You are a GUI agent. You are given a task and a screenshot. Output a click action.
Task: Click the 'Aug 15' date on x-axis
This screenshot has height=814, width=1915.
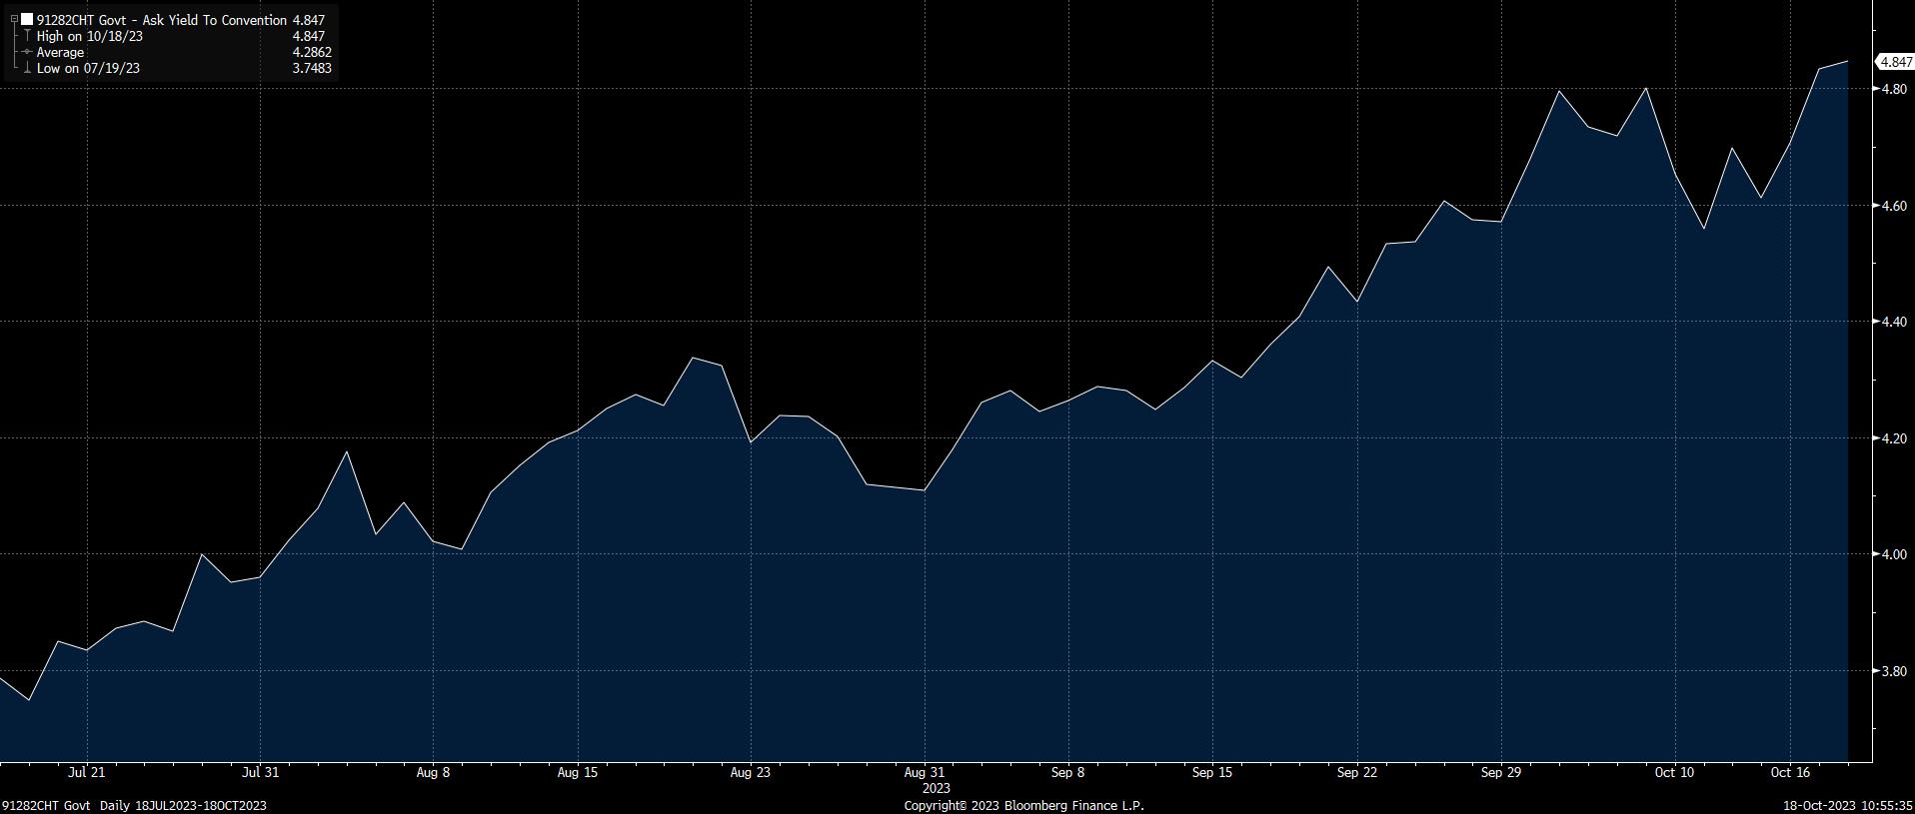coord(577,772)
